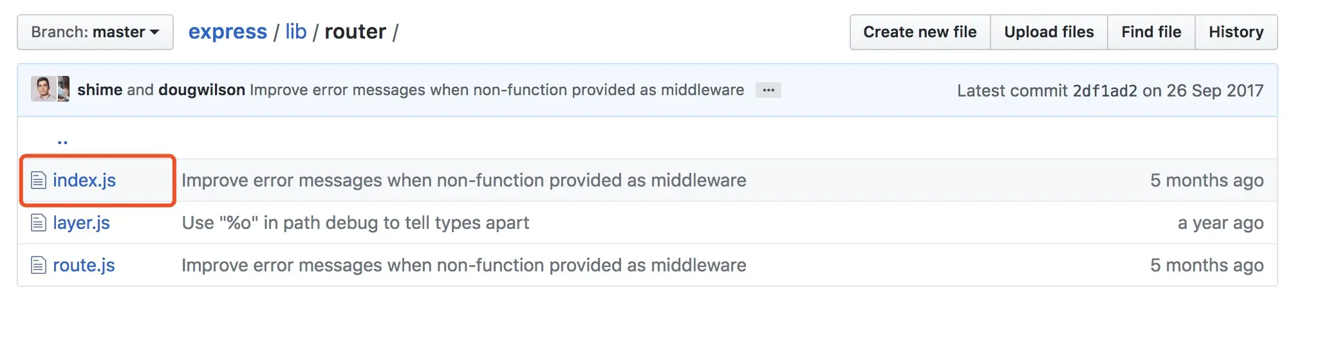This screenshot has height=337, width=1322.
Task: Click the file icon beside route.js
Action: [39, 266]
